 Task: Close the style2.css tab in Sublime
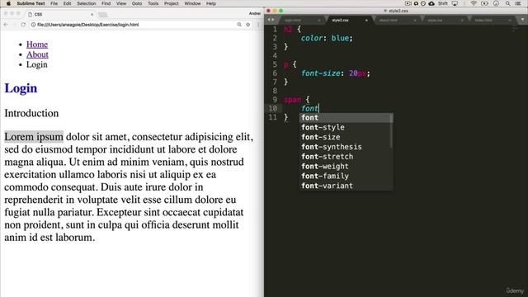366,20
